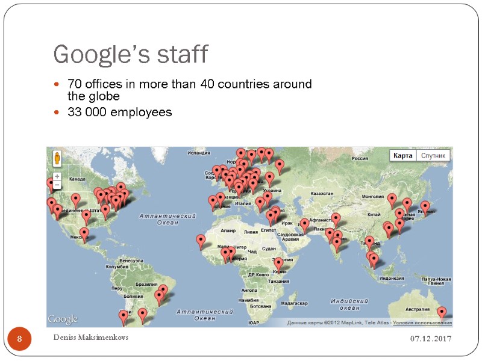Click the '33 000 employees' bullet text
Image resolution: width=482 pixels, height=361 pixels.
coord(119,112)
